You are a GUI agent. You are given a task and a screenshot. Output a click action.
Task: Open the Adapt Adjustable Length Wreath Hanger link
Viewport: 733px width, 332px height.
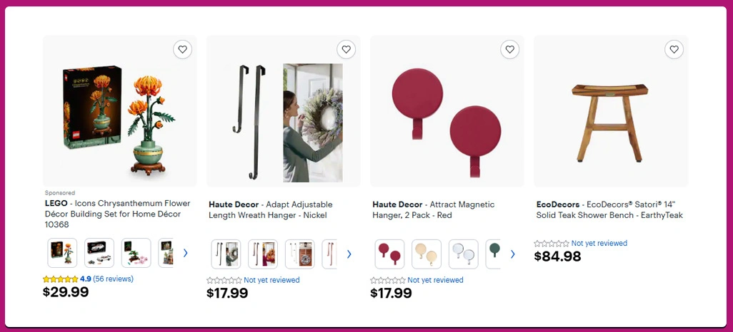pyautogui.click(x=271, y=210)
